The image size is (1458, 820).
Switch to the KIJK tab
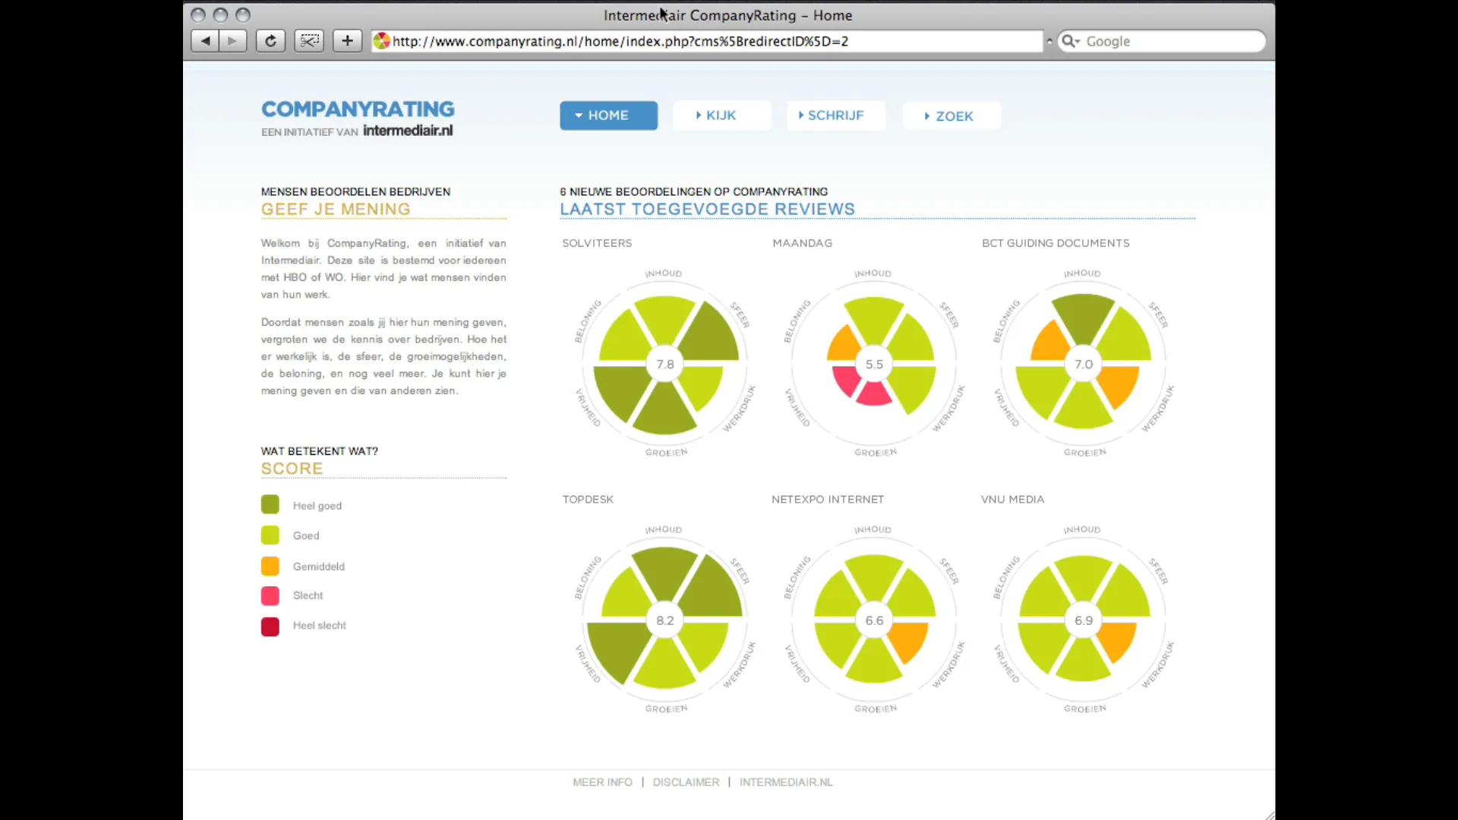click(x=721, y=115)
